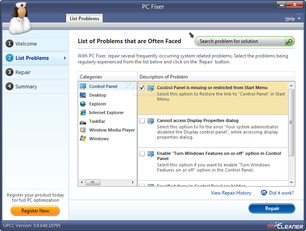Image resolution: width=306 pixels, height=231 pixels.
Task: Click the search magnifier icon
Action: click(x=289, y=41)
